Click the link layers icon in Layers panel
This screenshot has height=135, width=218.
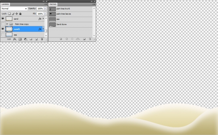coord(9,39)
